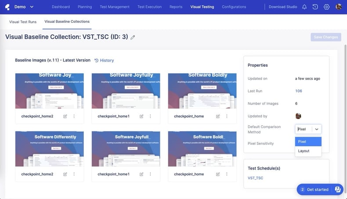Switch to Visual Baseline Collections tab

click(67, 22)
